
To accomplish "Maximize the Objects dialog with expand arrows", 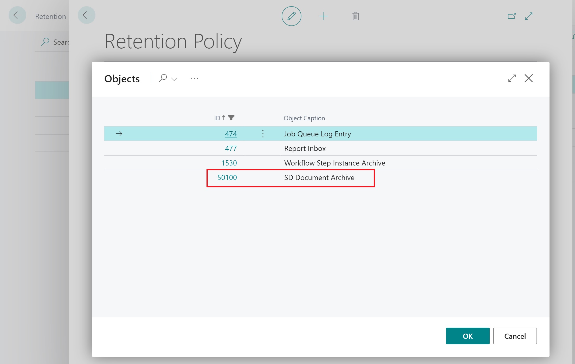I will coord(512,78).
